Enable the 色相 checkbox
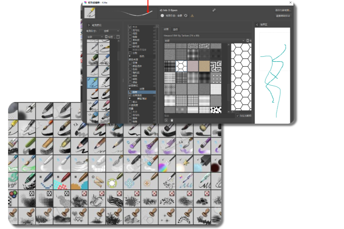Viewport: 344px width, 229px height. click(x=130, y=69)
